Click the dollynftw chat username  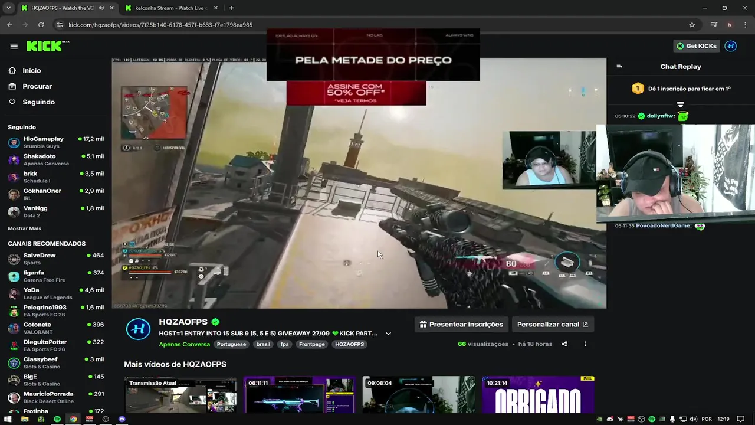(660, 116)
